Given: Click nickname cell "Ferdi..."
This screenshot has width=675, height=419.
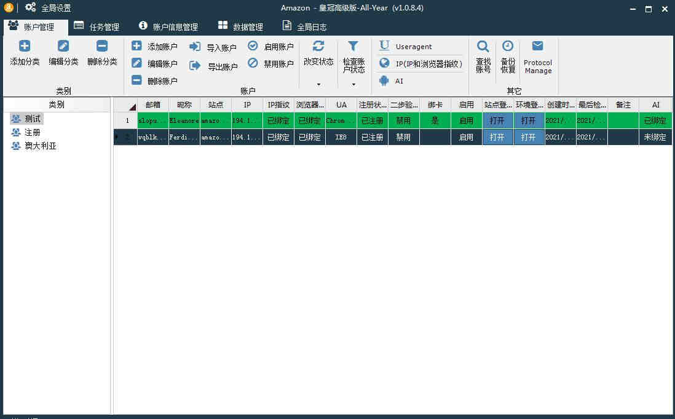Looking at the screenshot, I should click(x=184, y=137).
